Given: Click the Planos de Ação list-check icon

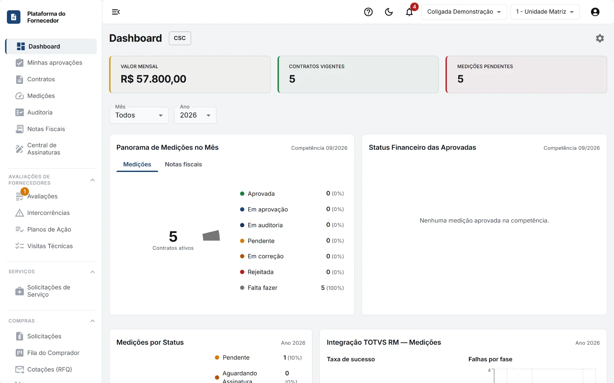Looking at the screenshot, I should [20, 229].
